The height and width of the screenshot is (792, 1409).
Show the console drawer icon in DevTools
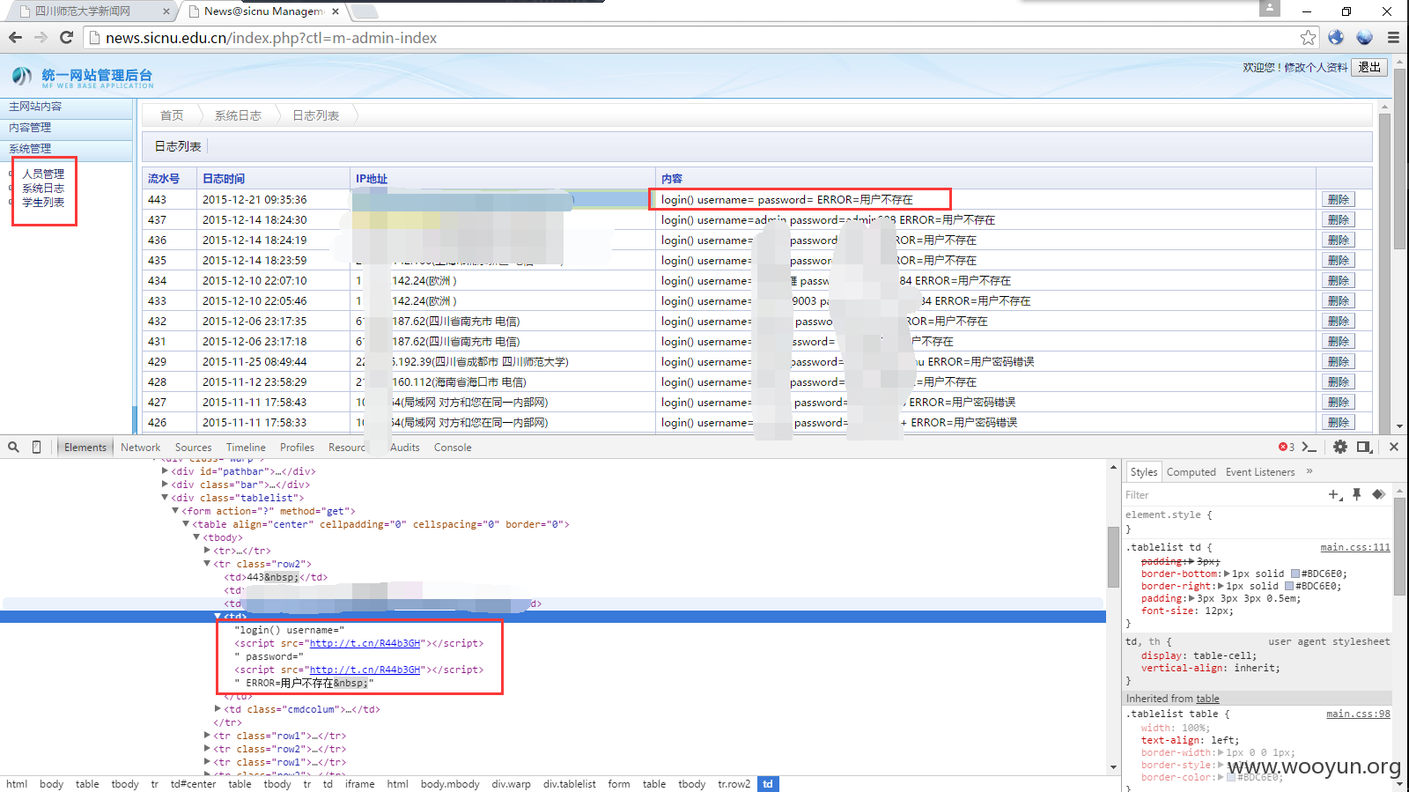(x=1309, y=448)
